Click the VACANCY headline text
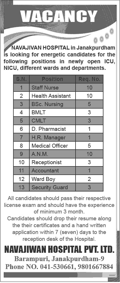120x283 pixels. (59, 17)
